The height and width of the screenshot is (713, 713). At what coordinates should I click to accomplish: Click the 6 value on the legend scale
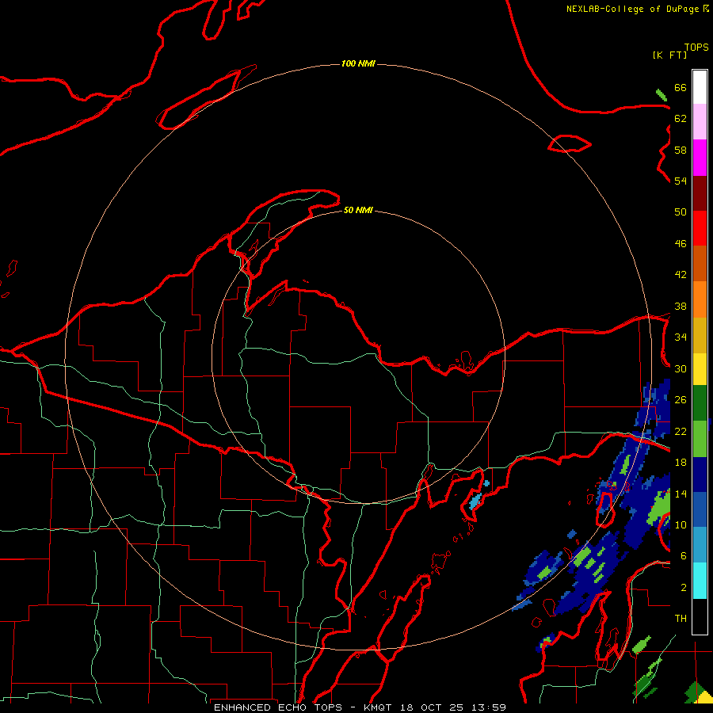coord(684,556)
